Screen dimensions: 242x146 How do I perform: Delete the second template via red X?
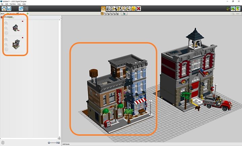point(23,38)
